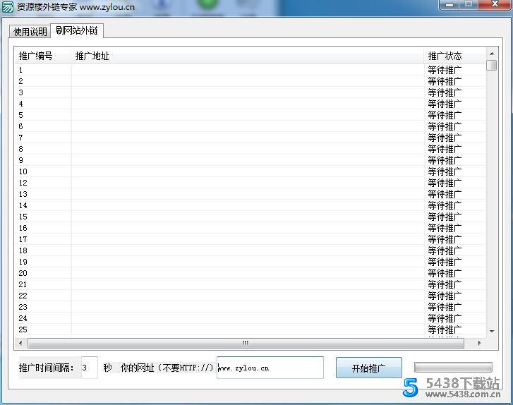
Task: Close the 资源楼外链专家 window
Action: coord(495,5)
